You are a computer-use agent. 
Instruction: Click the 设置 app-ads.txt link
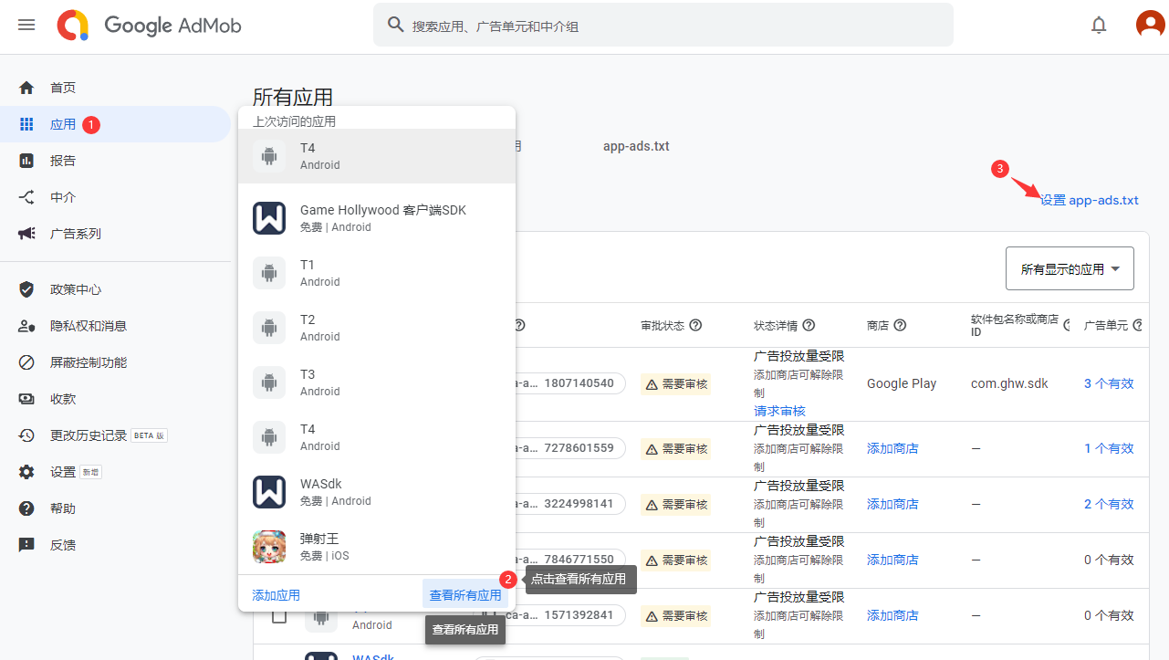coord(1090,200)
